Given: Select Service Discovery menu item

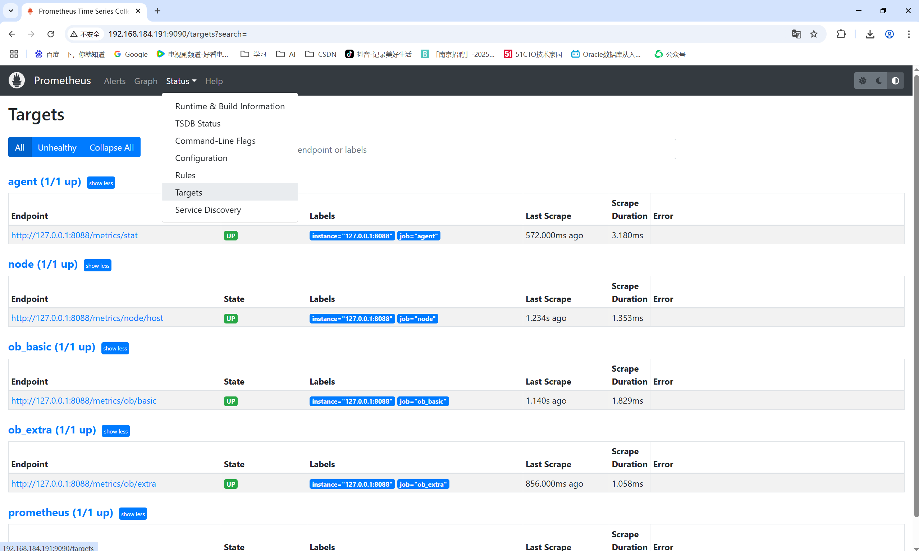Looking at the screenshot, I should point(230,210).
